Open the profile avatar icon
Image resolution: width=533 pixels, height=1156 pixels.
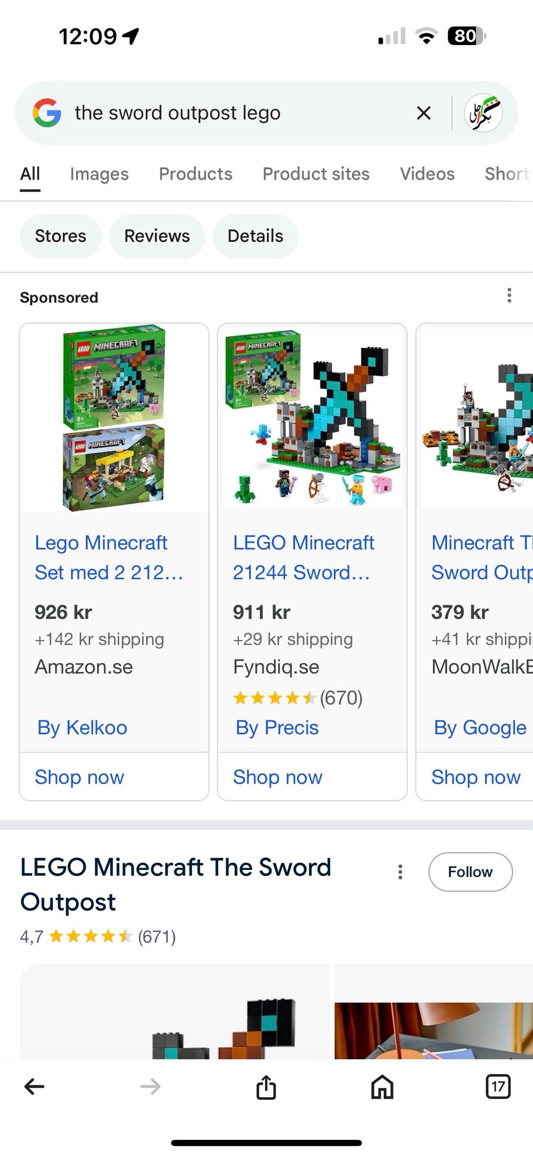tap(484, 113)
